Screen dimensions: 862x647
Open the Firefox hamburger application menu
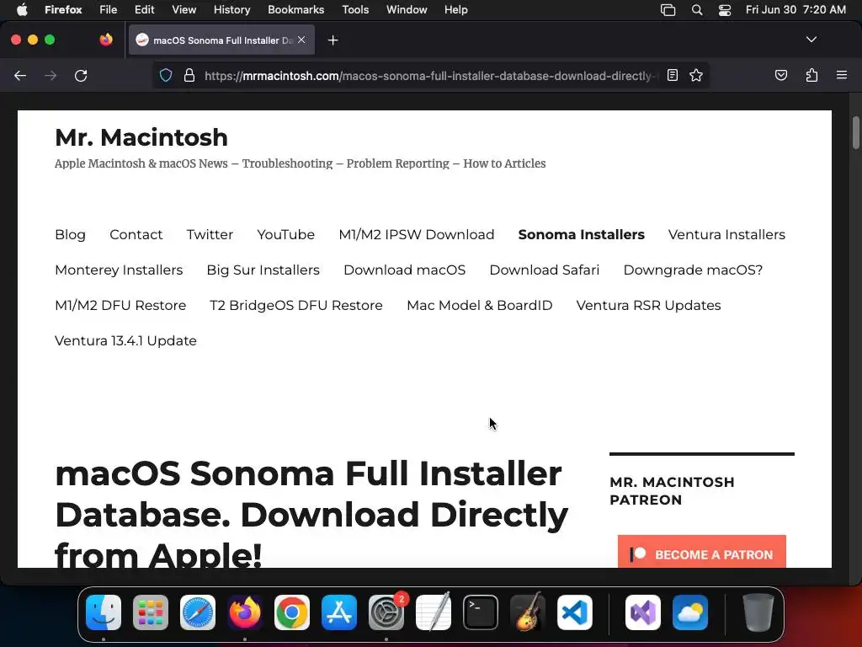pyautogui.click(x=842, y=75)
